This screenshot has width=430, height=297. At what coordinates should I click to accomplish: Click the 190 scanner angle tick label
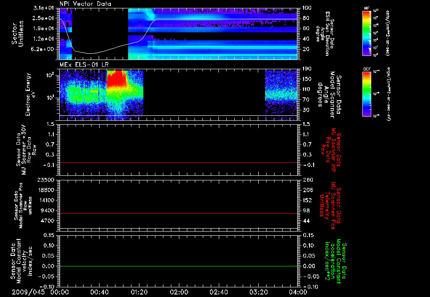coord(307,69)
